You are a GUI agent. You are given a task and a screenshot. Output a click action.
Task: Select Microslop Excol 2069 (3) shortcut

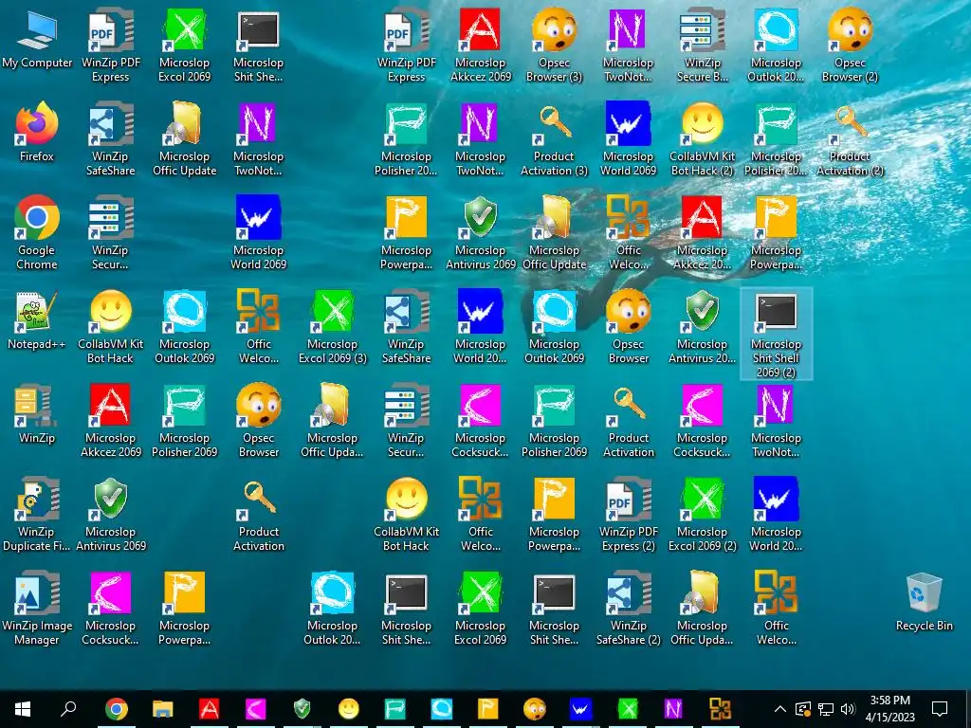(333, 327)
